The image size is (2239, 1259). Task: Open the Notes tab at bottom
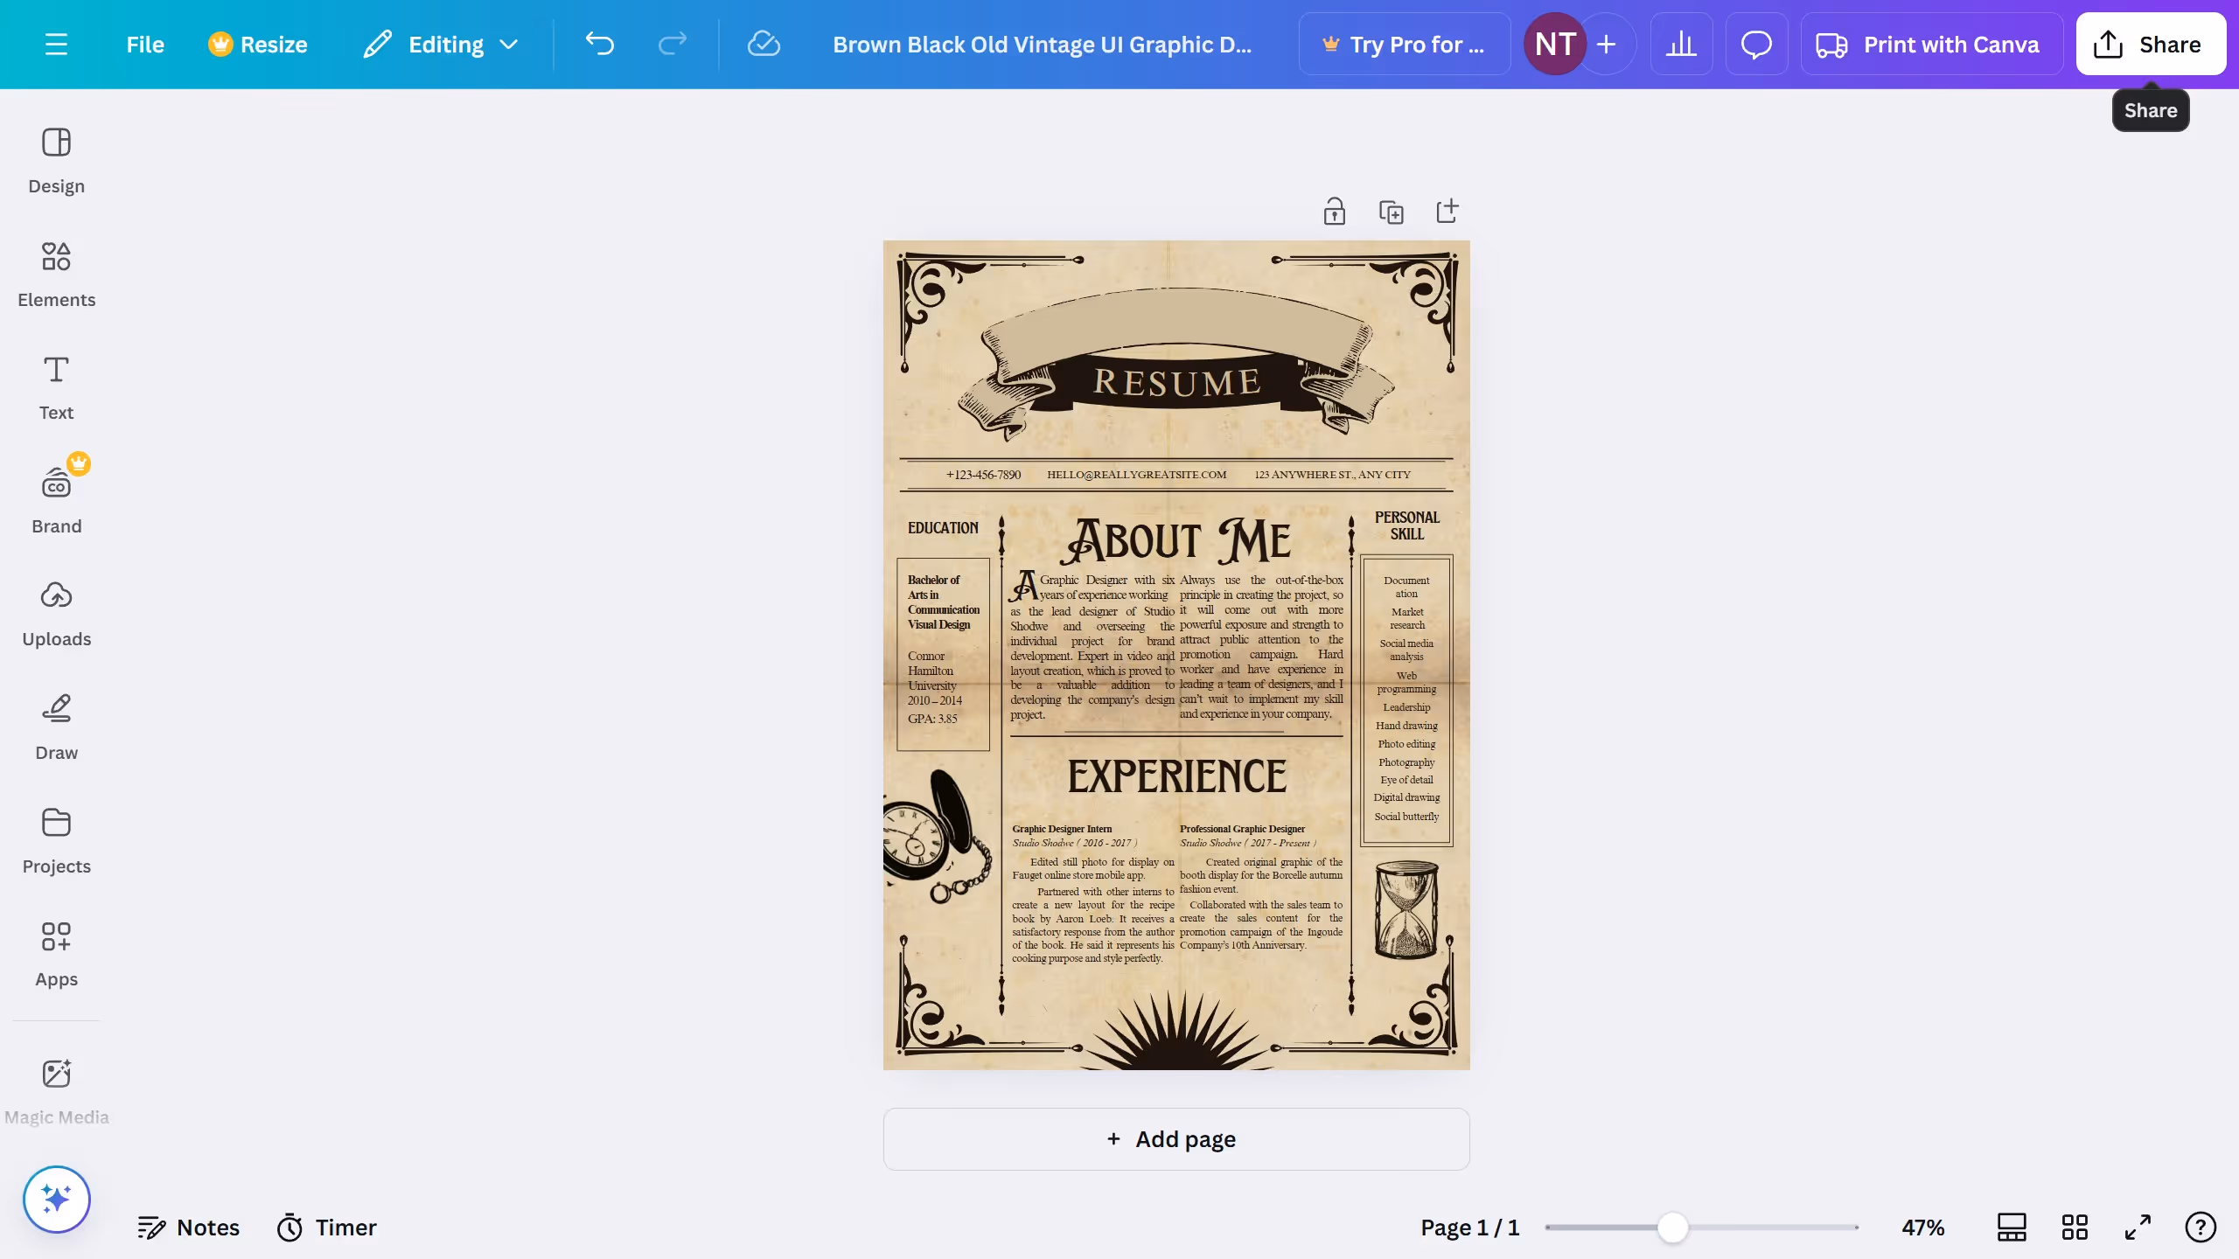(188, 1227)
